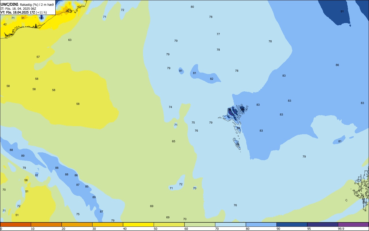Click the map value 85
The image size is (369, 231).
(87, 186)
